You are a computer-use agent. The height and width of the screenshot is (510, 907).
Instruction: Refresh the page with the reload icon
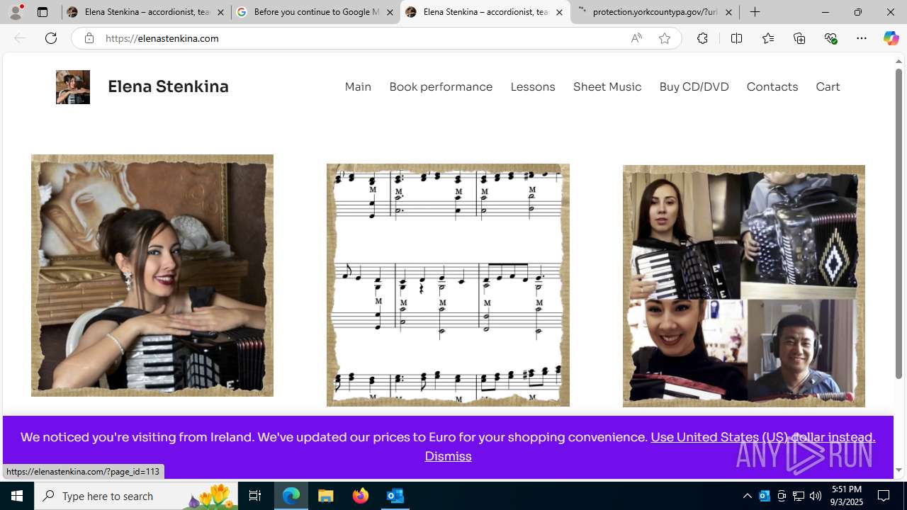click(51, 38)
